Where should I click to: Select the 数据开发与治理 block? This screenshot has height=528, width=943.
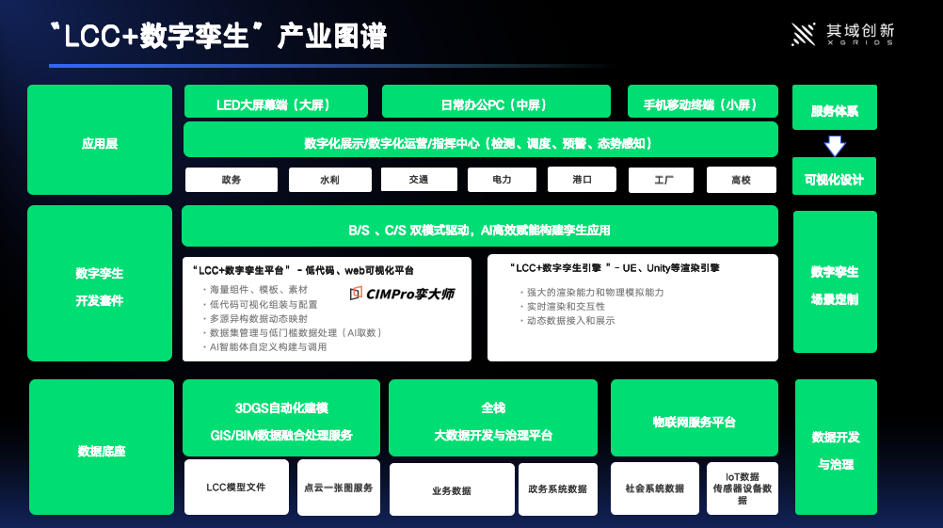[836, 447]
